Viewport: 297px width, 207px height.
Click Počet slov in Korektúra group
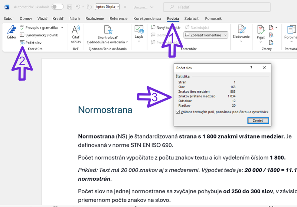coord(30,43)
